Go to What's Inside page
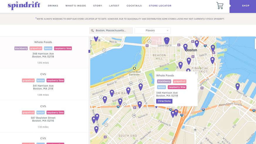256x144 pixels. pos(76,6)
